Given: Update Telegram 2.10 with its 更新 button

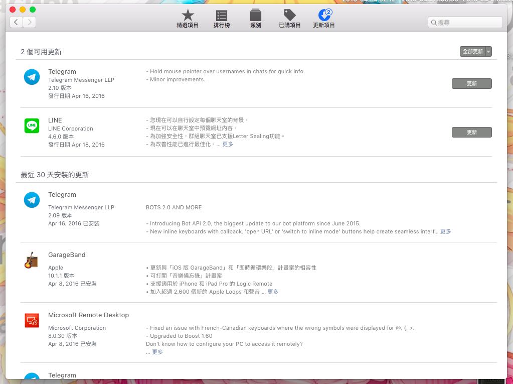Looking at the screenshot, I should tap(471, 83).
